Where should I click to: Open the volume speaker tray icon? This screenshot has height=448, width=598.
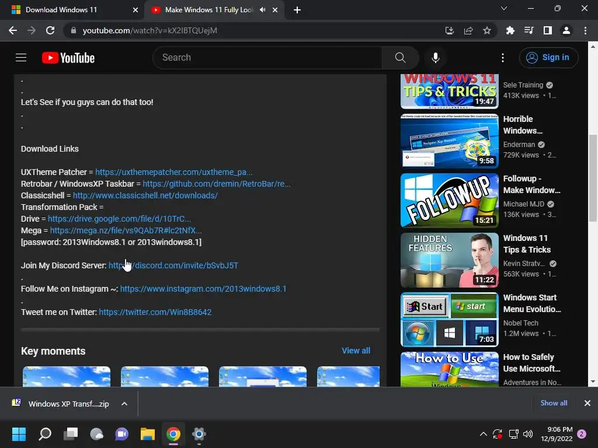tap(528, 434)
